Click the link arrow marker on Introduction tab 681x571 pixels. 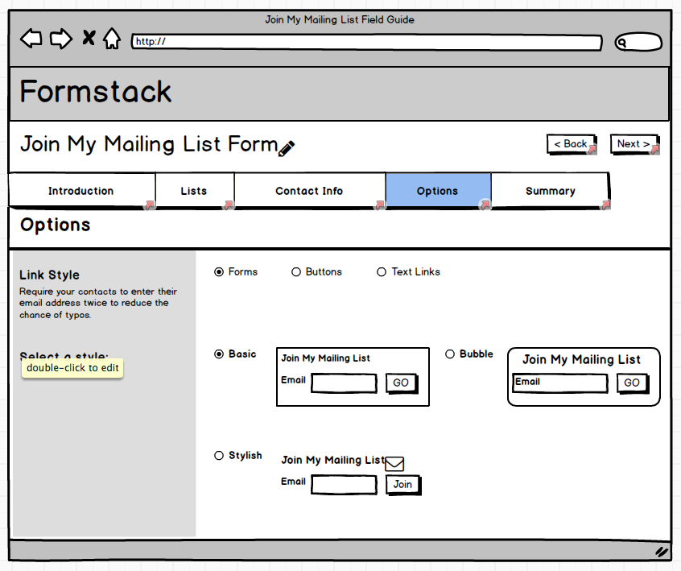[150, 205]
